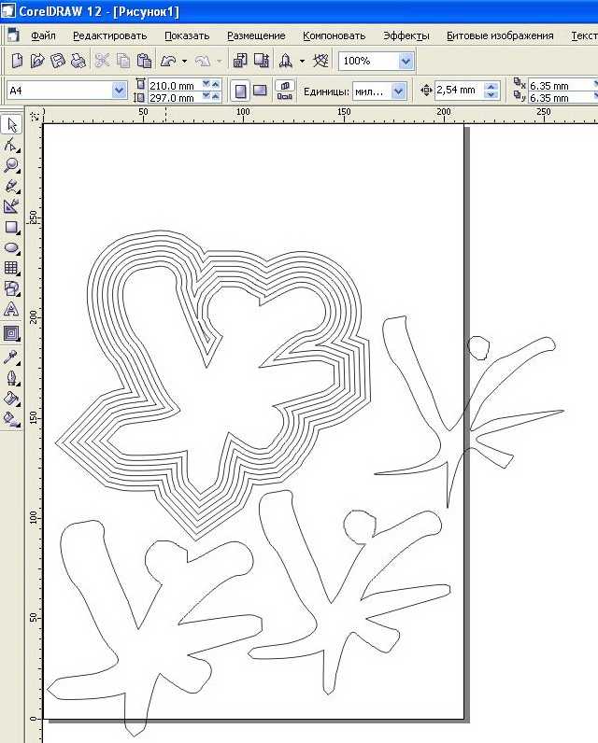Open the Показать menu
598x743 pixels.
187,36
